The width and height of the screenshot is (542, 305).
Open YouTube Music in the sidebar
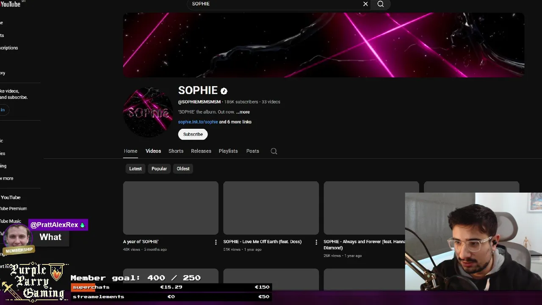11,221
